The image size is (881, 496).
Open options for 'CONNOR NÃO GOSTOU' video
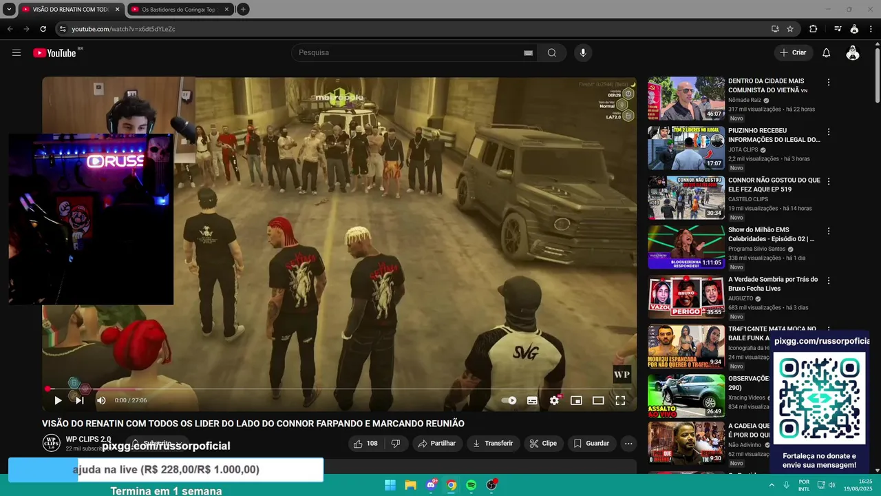(x=829, y=181)
